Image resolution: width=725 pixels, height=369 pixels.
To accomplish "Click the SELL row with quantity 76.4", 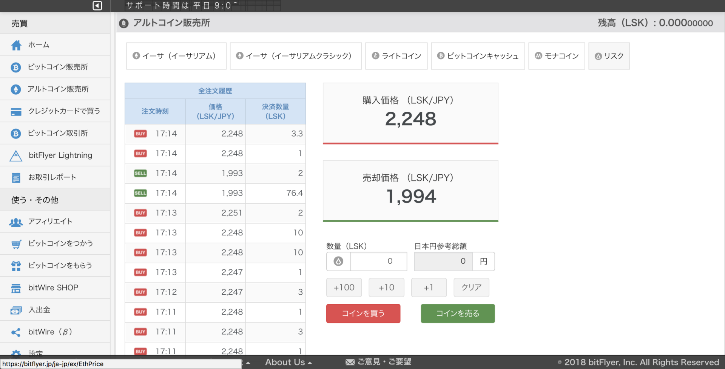I will (215, 193).
